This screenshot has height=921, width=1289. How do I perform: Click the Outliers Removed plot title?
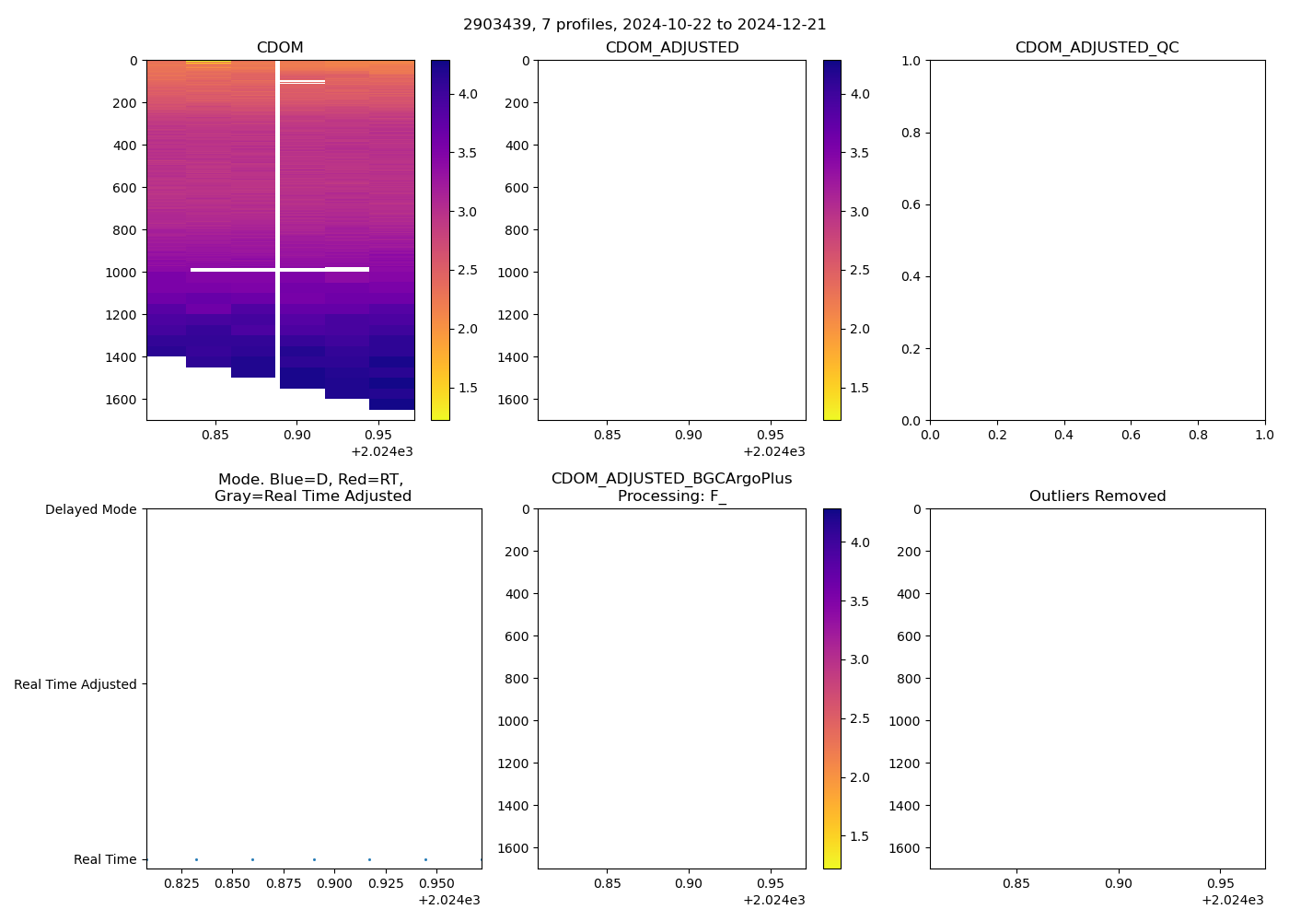coord(1097,496)
